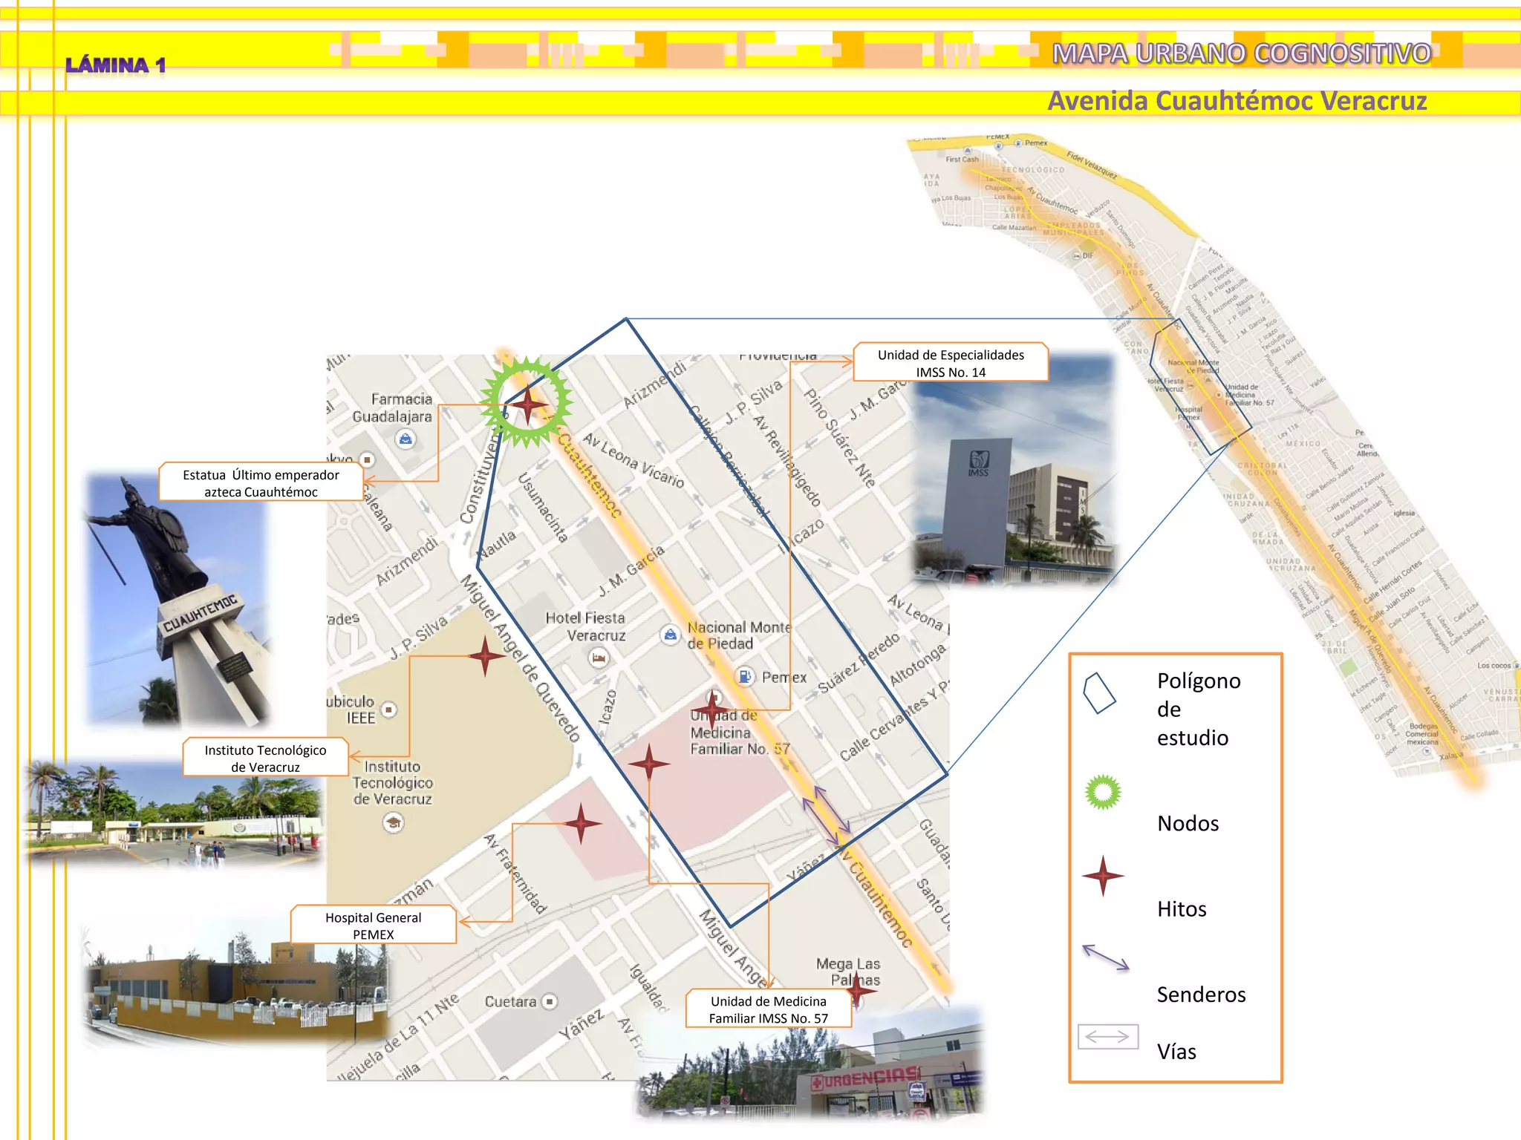Click the Instituto Tecnológico graduation cap icon
The image size is (1521, 1140).
[x=394, y=822]
